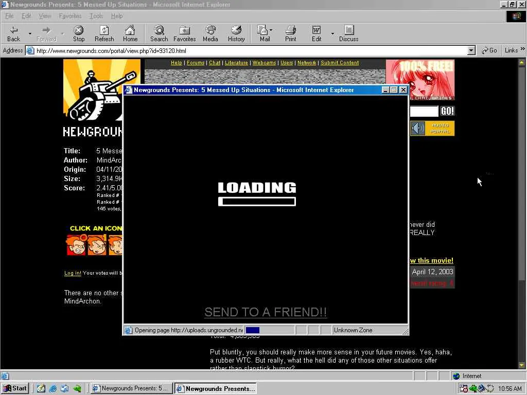Click the page scrollbar down arrow
Screen dimensions: 527x395
[522, 365]
